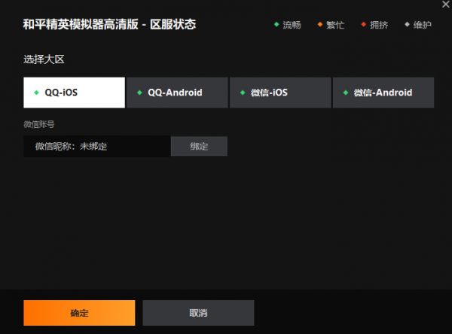Screen dimensions: 452x334
Task: Select the QQ-iOS server region
Action: click(74, 93)
